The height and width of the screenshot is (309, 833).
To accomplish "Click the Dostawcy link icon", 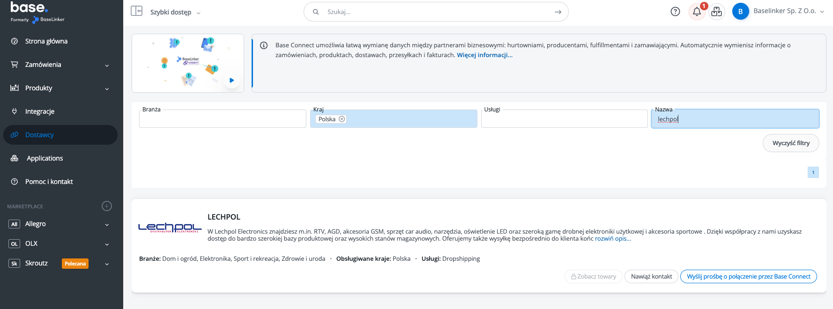I will pyautogui.click(x=15, y=135).
